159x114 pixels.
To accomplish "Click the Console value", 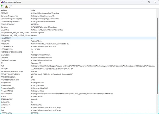I will point(34,99).
